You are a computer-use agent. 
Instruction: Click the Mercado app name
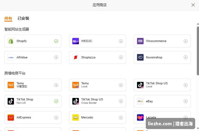point(87,117)
